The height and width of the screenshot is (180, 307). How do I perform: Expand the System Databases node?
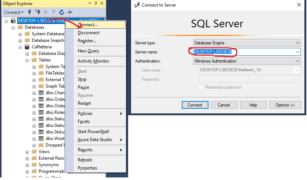pos(20,34)
